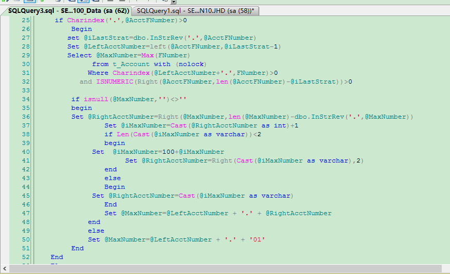Screen dimensions: 450x274
Task: Click 'Cast' function on line 45
Action: (x=187, y=196)
